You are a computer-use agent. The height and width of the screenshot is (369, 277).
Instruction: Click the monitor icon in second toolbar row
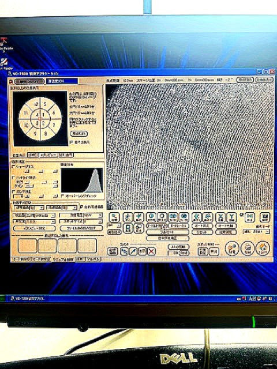point(128,228)
